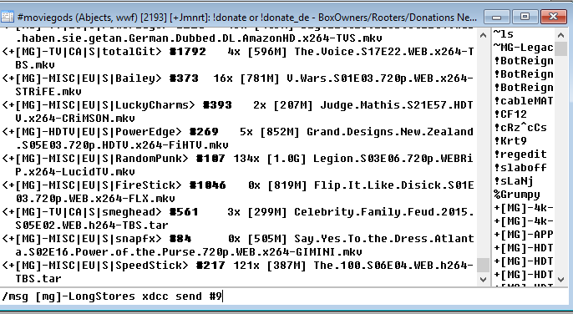Select nick ~MG-Legac in user list
The width and height of the screenshot is (573, 314).
[523, 48]
